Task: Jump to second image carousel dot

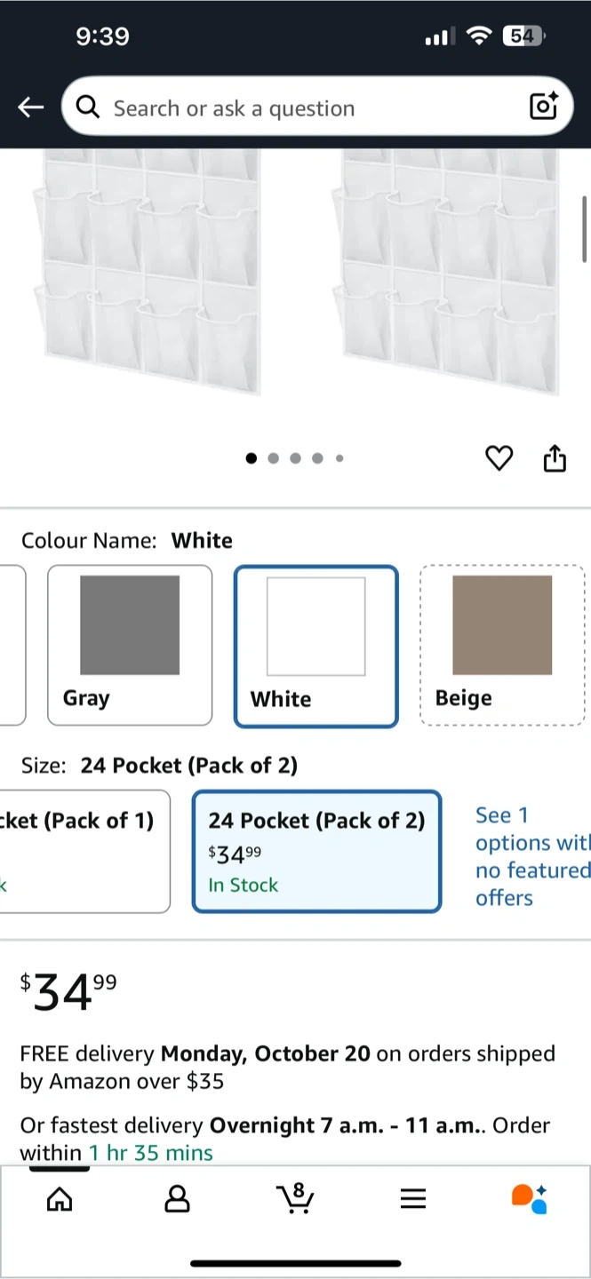Action: click(x=274, y=458)
